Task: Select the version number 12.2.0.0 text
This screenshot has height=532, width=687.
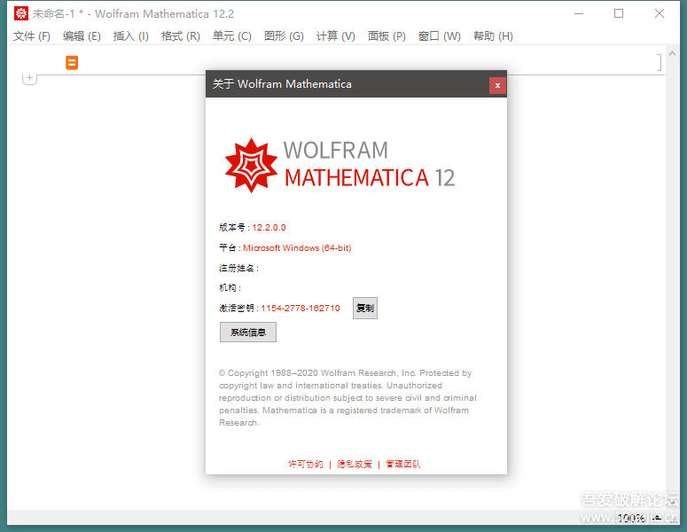Action: 269,228
